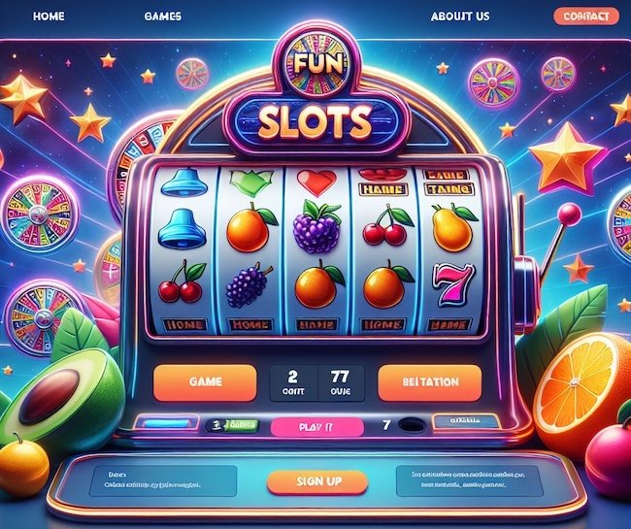
Task: Pull the red ball slot lever
Action: pos(569,213)
